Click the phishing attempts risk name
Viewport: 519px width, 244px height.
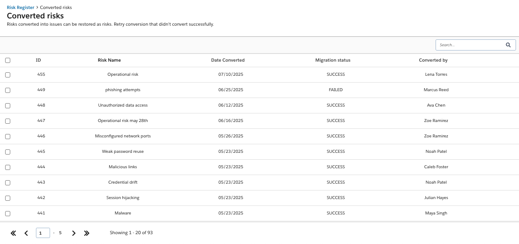(x=123, y=90)
